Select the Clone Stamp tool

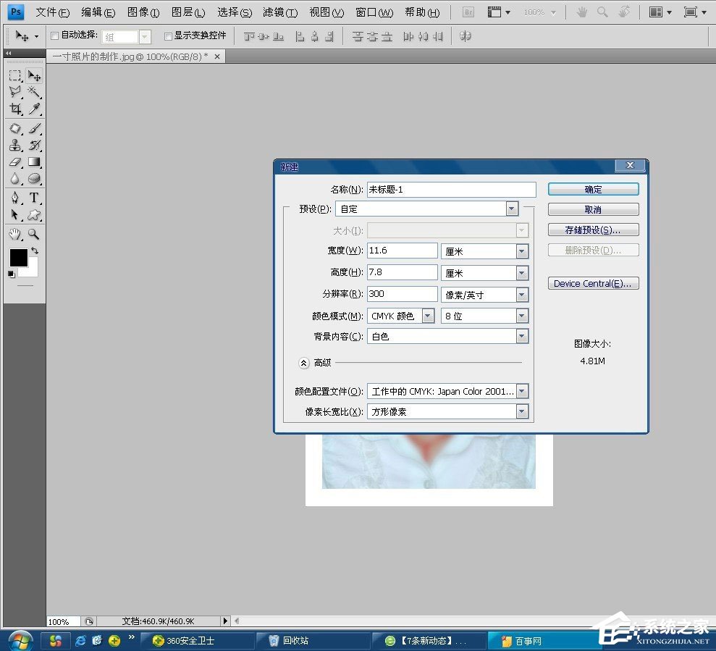click(15, 146)
